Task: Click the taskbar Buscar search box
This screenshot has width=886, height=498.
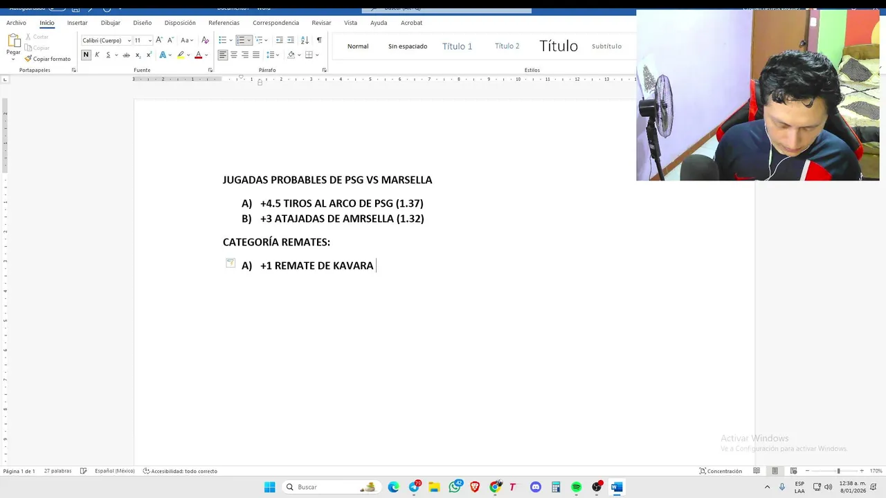Action: tap(331, 487)
